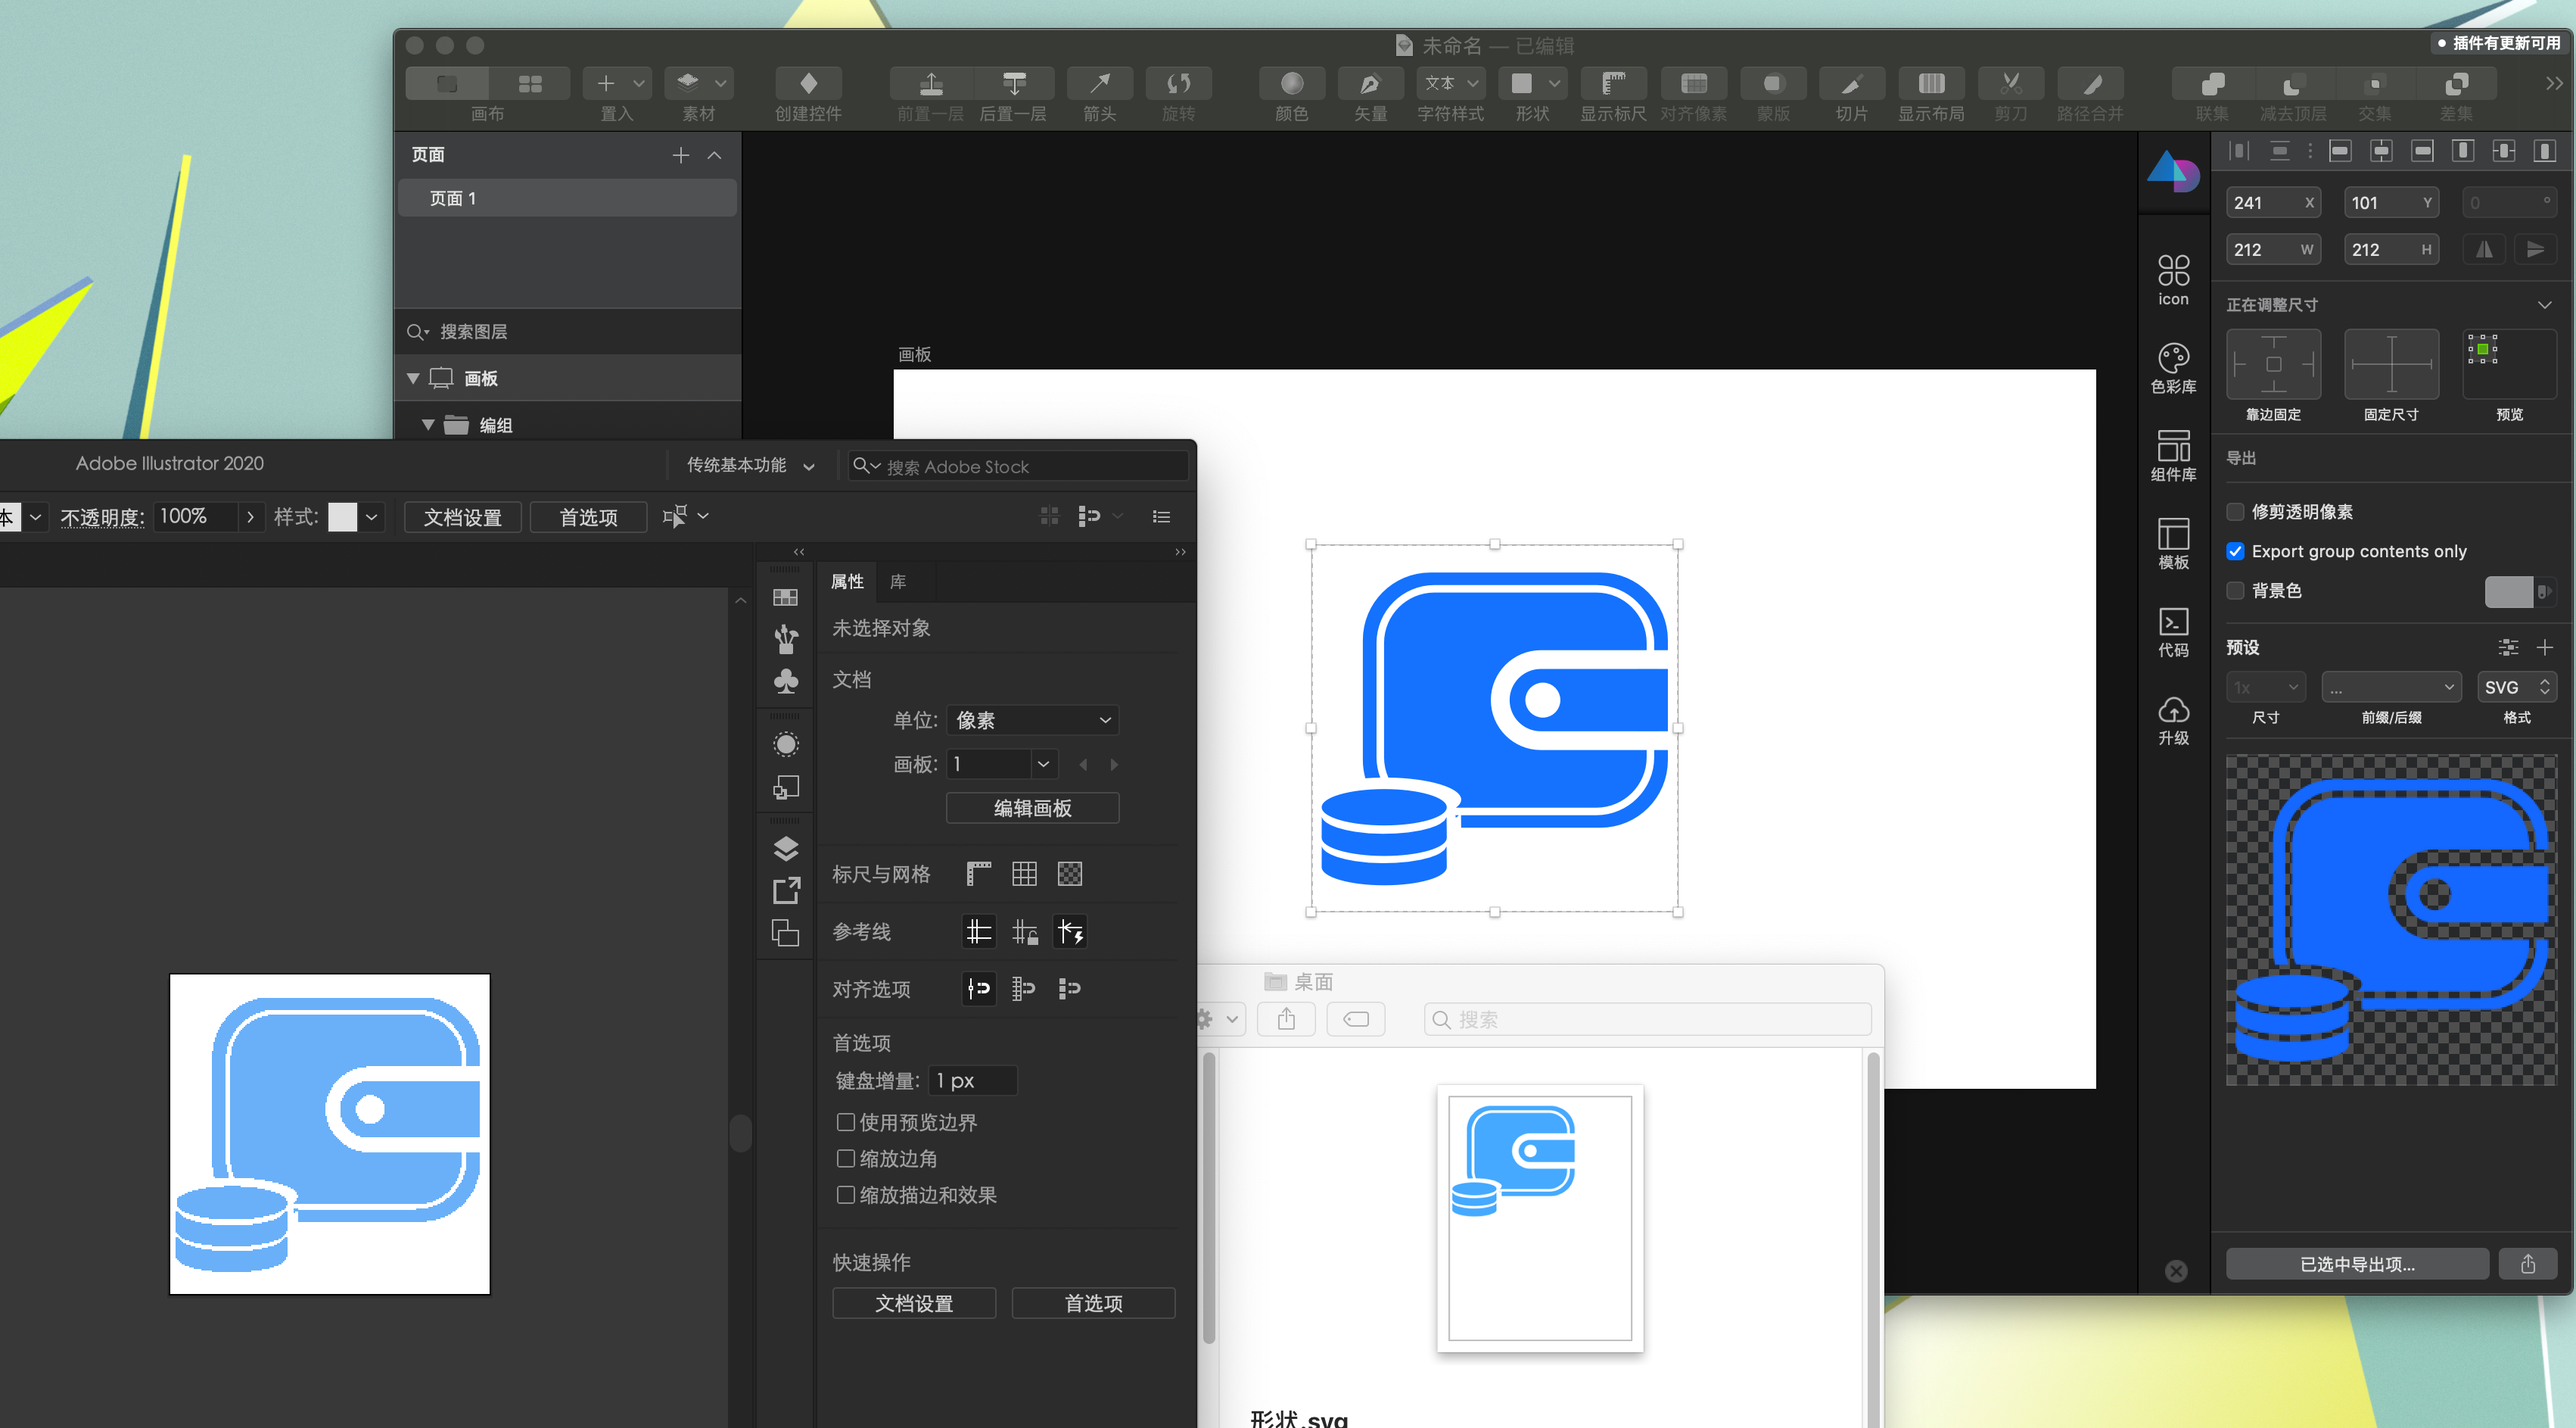Click the 已选中导出项 button
2576x1428 pixels.
[x=2357, y=1264]
